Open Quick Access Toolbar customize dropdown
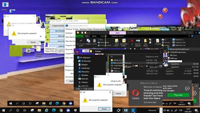The image size is (200, 113). click(x=88, y=33)
